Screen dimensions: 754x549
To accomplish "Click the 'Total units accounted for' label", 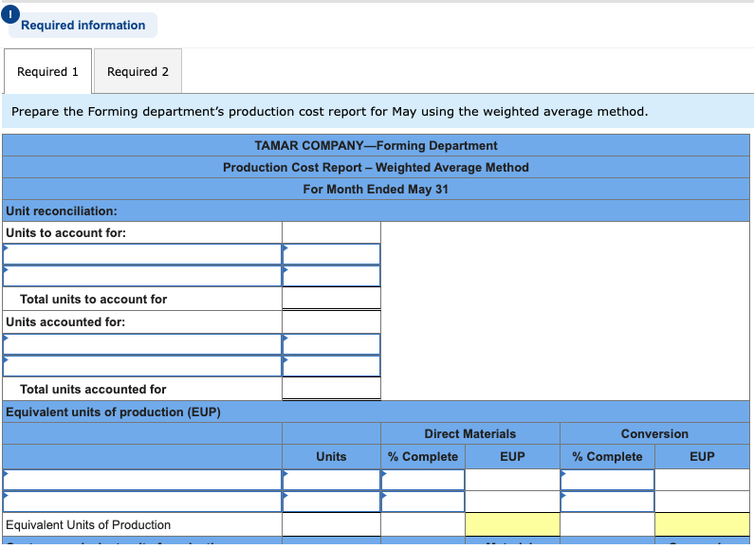I will (93, 389).
